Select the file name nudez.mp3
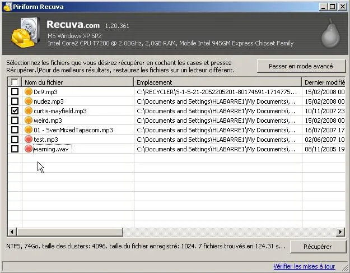 tap(49, 101)
